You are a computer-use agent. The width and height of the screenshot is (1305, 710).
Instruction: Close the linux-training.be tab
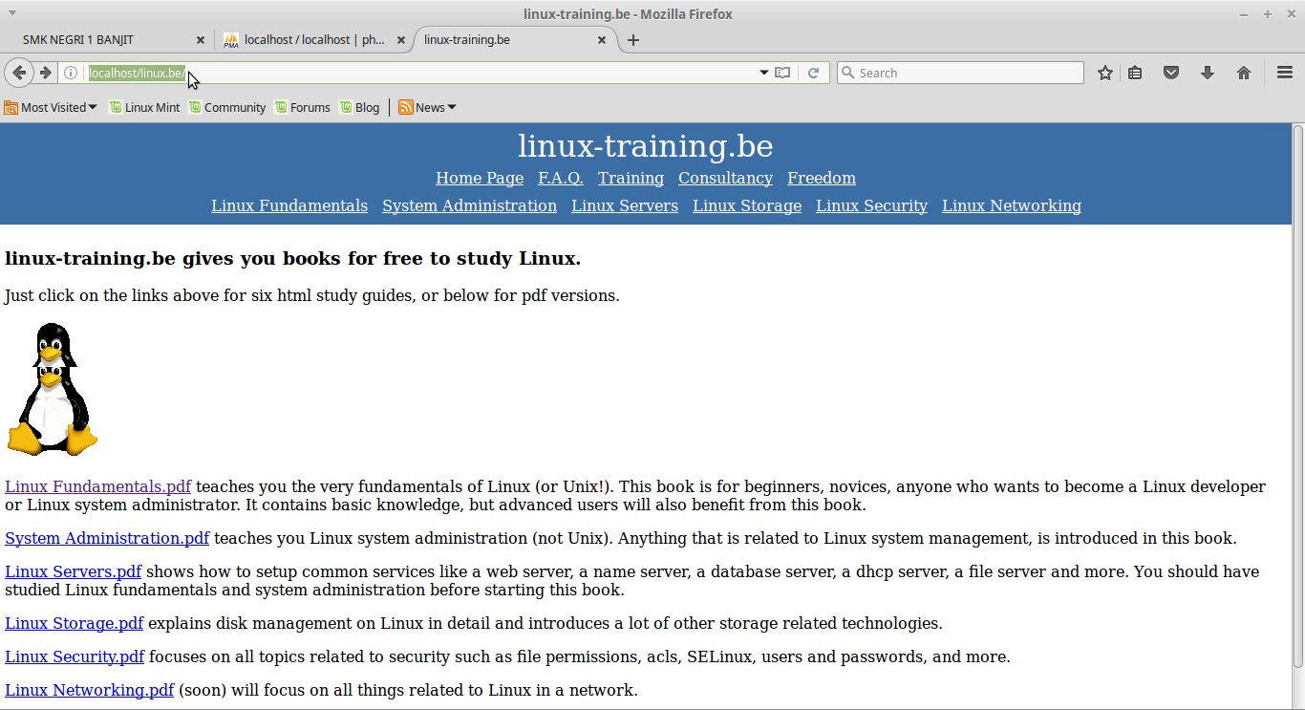pos(602,40)
